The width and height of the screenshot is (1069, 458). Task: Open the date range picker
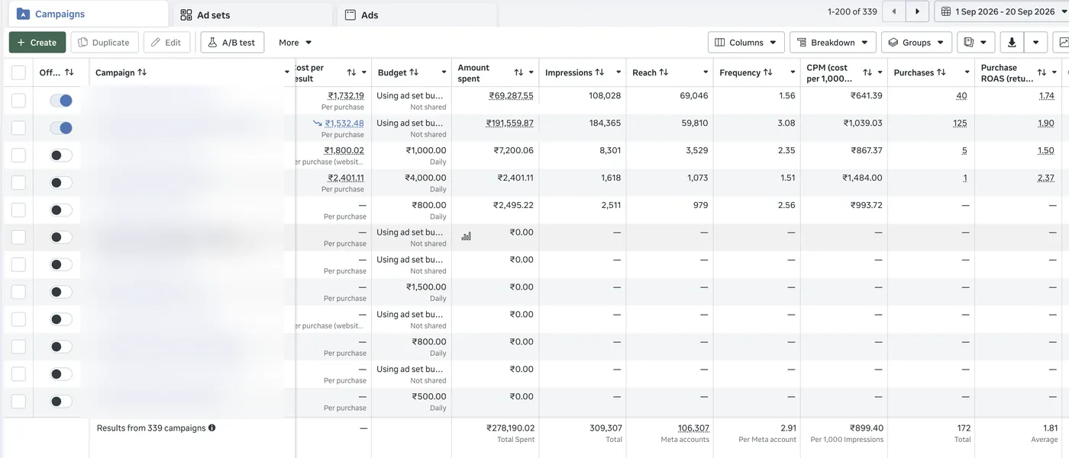pos(1001,11)
